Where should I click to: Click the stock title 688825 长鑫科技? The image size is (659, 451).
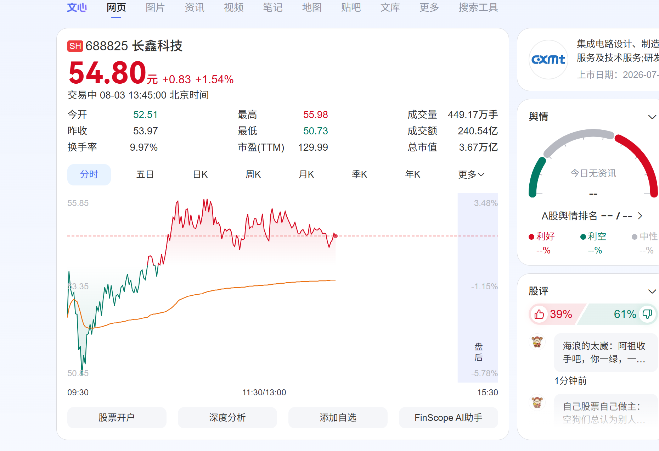tap(134, 46)
